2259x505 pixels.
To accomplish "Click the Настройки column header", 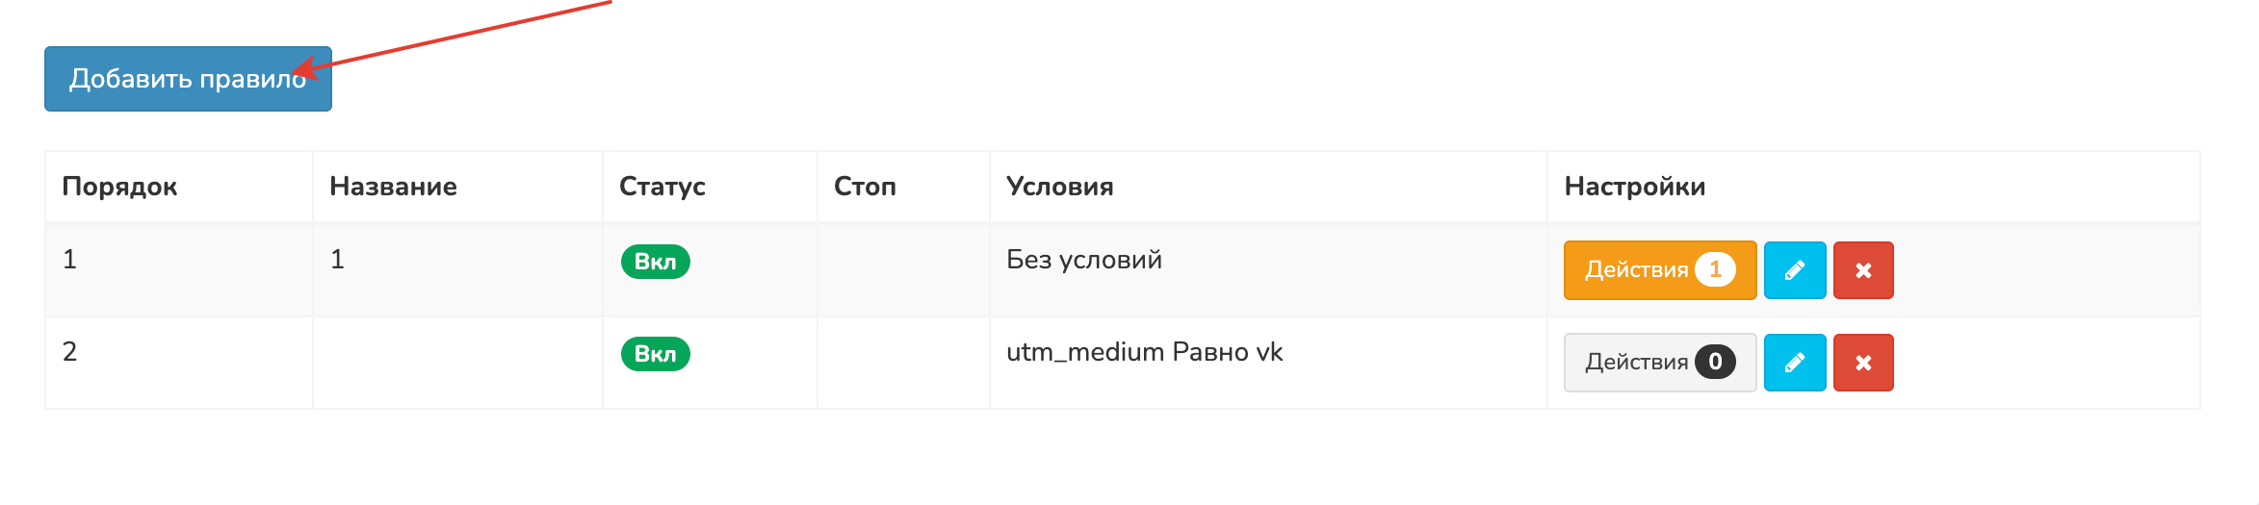I will point(1634,187).
